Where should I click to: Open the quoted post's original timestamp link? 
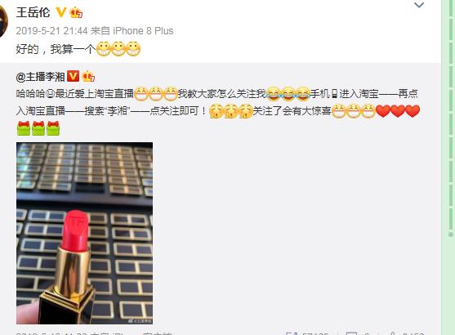click(x=51, y=333)
